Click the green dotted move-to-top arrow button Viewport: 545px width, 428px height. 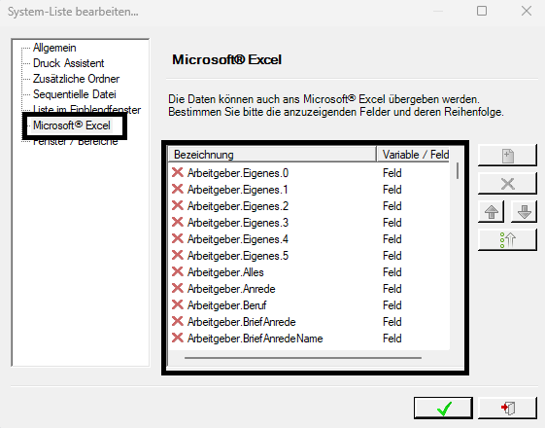[x=507, y=239]
